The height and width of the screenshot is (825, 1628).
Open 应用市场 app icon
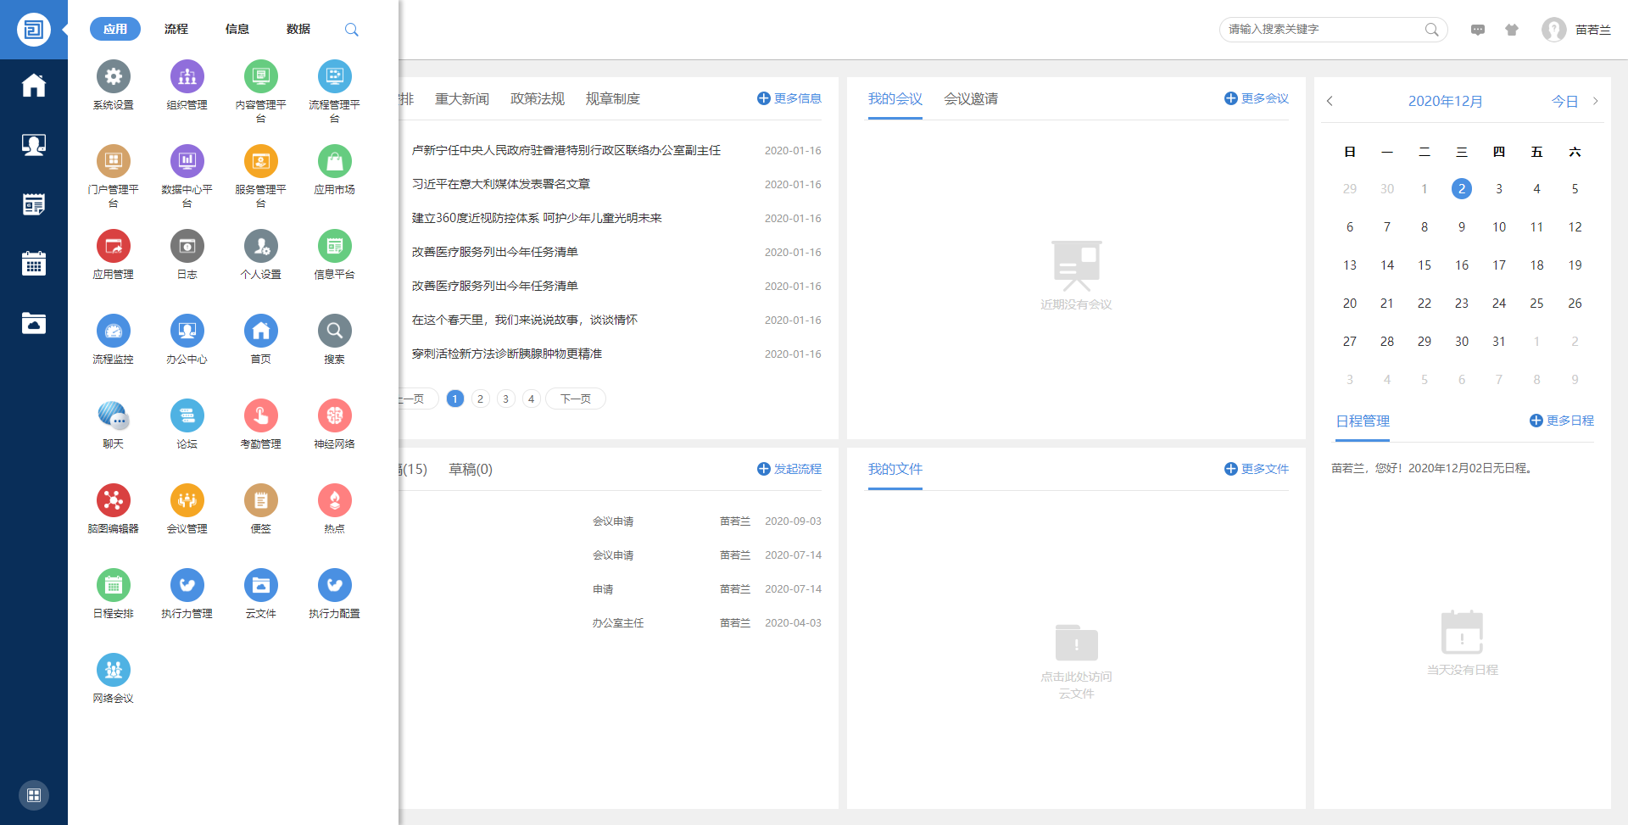point(335,161)
